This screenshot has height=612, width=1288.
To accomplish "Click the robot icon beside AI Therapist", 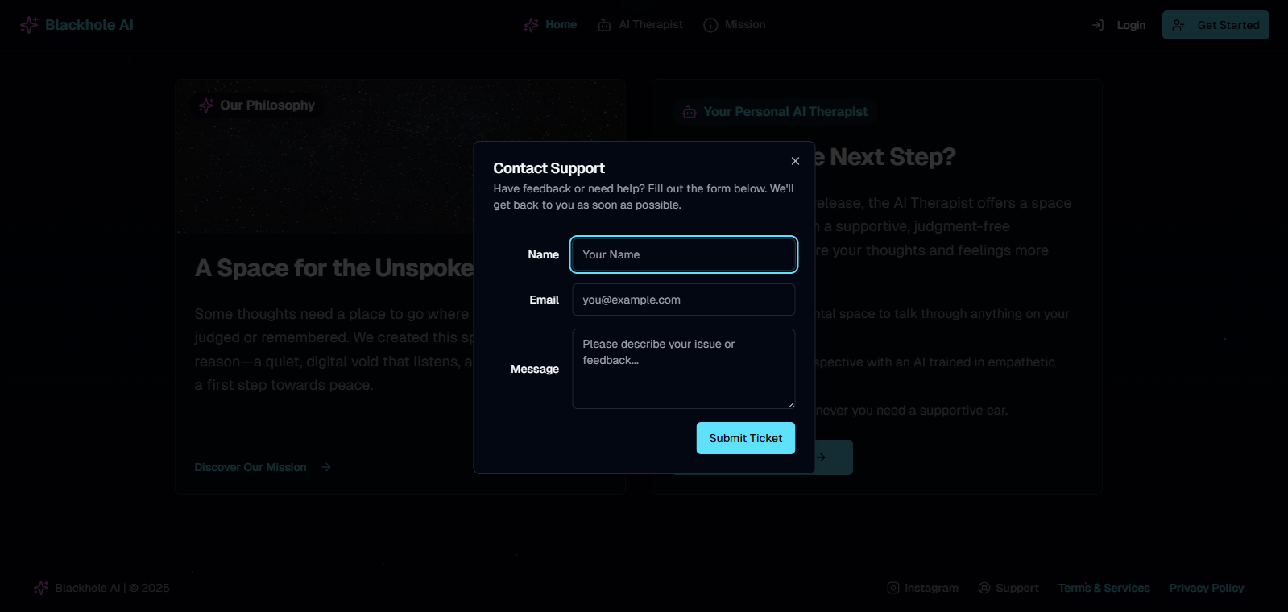I will coord(604,25).
